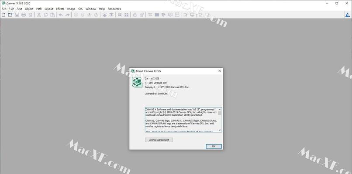
Task: Click OK in the About dialog
Action: click(214, 146)
